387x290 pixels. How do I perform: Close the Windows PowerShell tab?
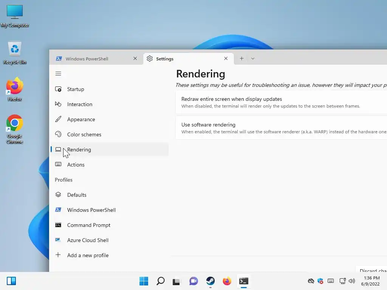135,59
